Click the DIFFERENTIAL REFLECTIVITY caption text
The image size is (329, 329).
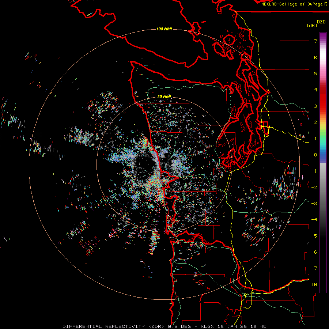(x=104, y=326)
